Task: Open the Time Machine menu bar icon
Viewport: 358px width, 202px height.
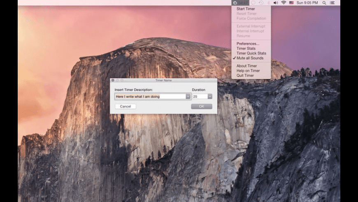Action: [x=261, y=3]
